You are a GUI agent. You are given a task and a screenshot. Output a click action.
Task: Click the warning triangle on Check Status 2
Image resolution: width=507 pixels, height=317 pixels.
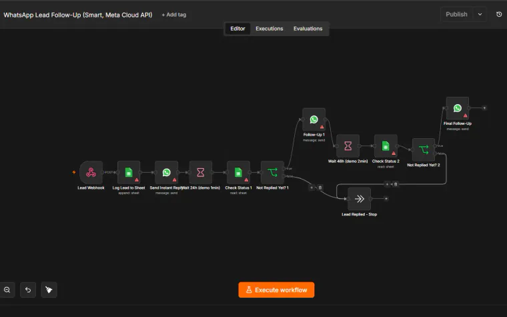point(394,153)
